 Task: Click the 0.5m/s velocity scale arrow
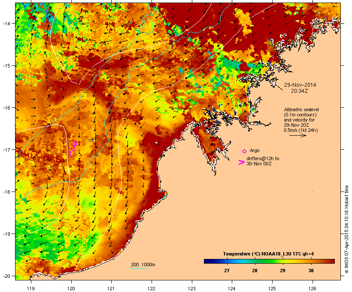click(297, 135)
